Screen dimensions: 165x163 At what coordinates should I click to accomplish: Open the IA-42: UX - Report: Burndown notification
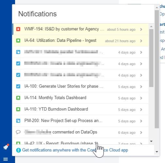click(x=61, y=143)
